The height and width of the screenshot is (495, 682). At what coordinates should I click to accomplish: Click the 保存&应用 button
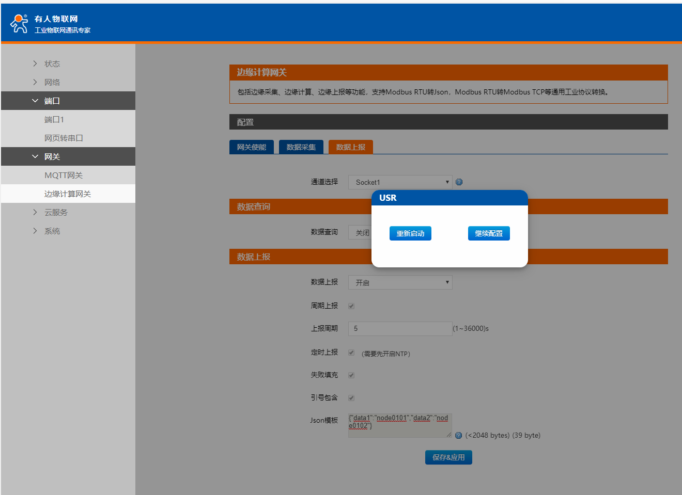(x=448, y=457)
